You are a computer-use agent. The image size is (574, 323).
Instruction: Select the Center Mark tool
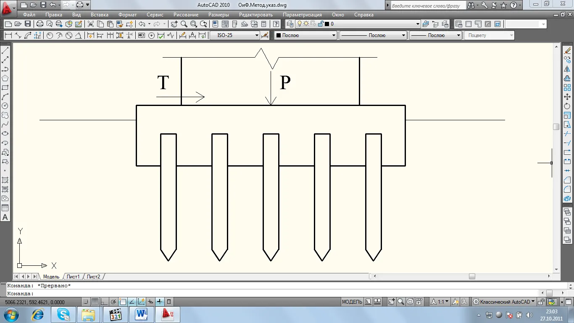[152, 35]
